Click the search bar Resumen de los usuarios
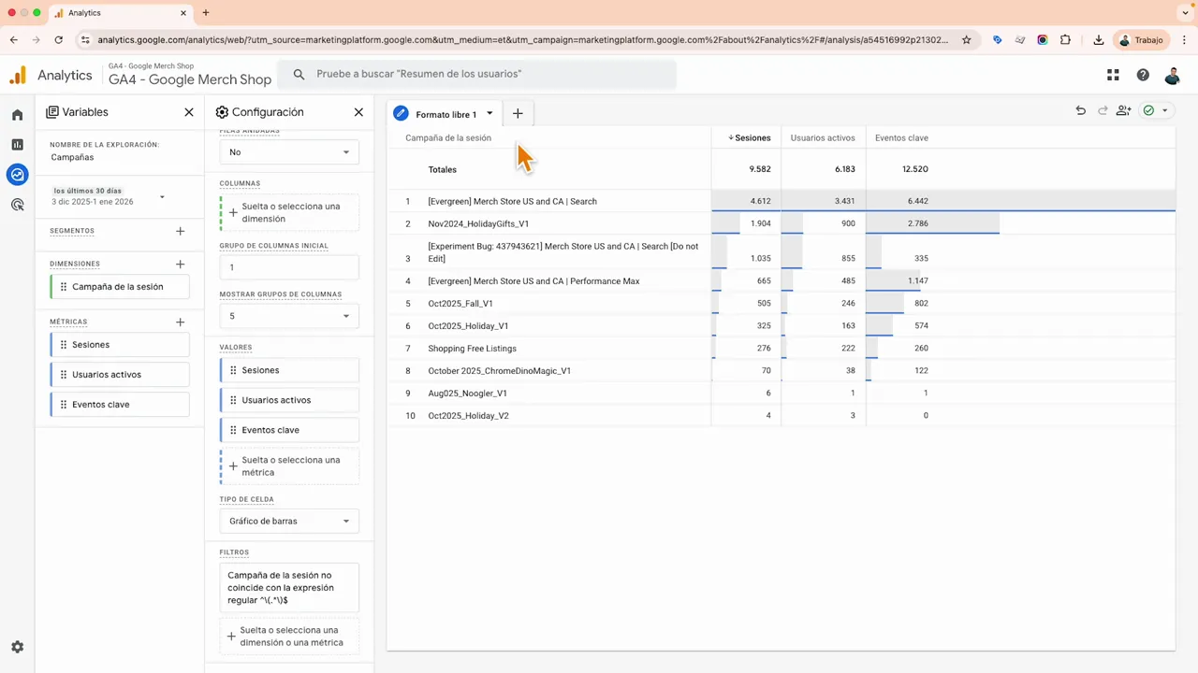 478,74
